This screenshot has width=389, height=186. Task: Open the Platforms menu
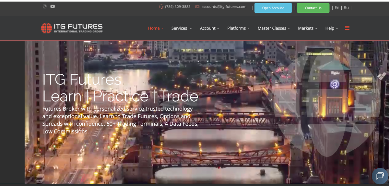[237, 28]
